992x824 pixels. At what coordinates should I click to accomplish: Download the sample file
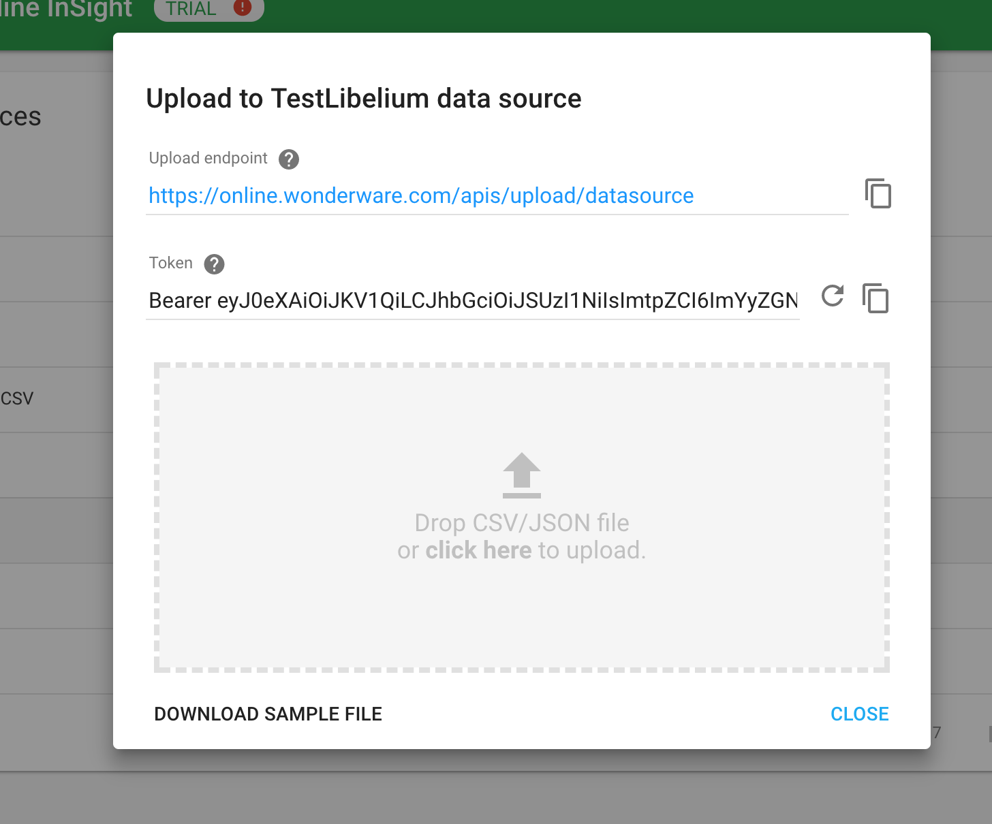coord(268,714)
